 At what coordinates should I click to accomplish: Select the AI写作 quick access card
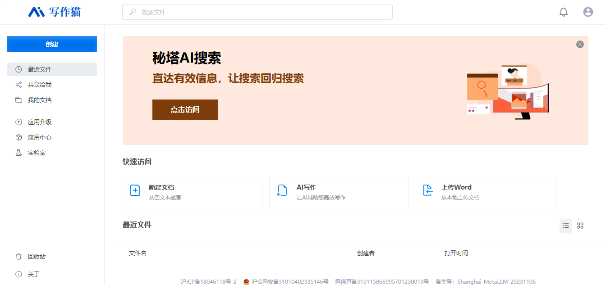(339, 193)
